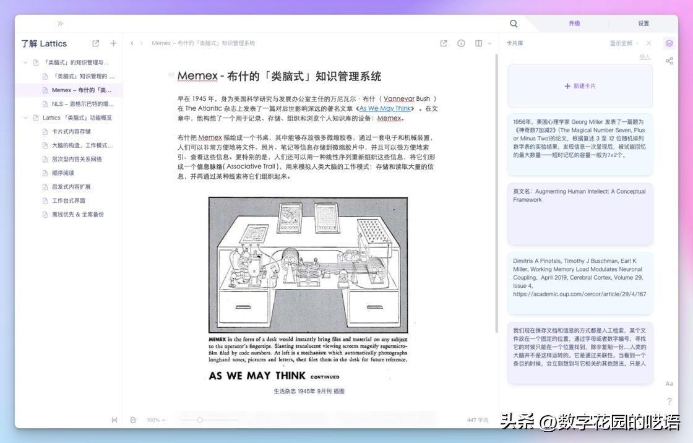The image size is (693, 443).
Task: Open the 我们现在保存文档 card
Action: point(580,353)
